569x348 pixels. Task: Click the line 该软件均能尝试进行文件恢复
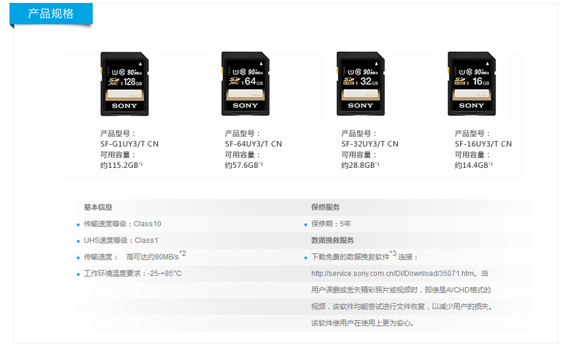(402, 307)
